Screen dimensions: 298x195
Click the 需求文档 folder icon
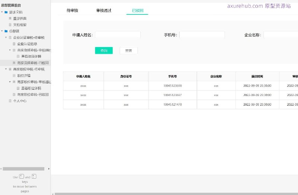tap(6, 12)
